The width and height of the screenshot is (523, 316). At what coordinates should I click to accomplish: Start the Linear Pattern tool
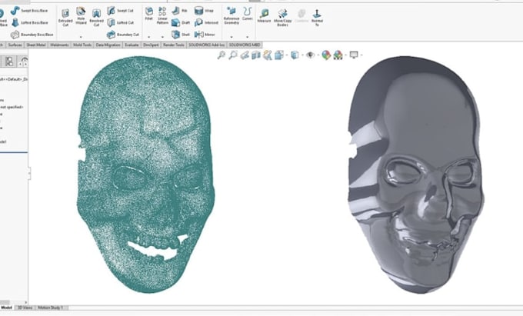[162, 15]
